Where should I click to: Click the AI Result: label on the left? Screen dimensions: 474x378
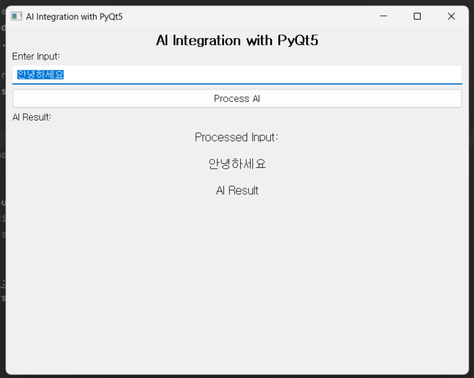31,117
